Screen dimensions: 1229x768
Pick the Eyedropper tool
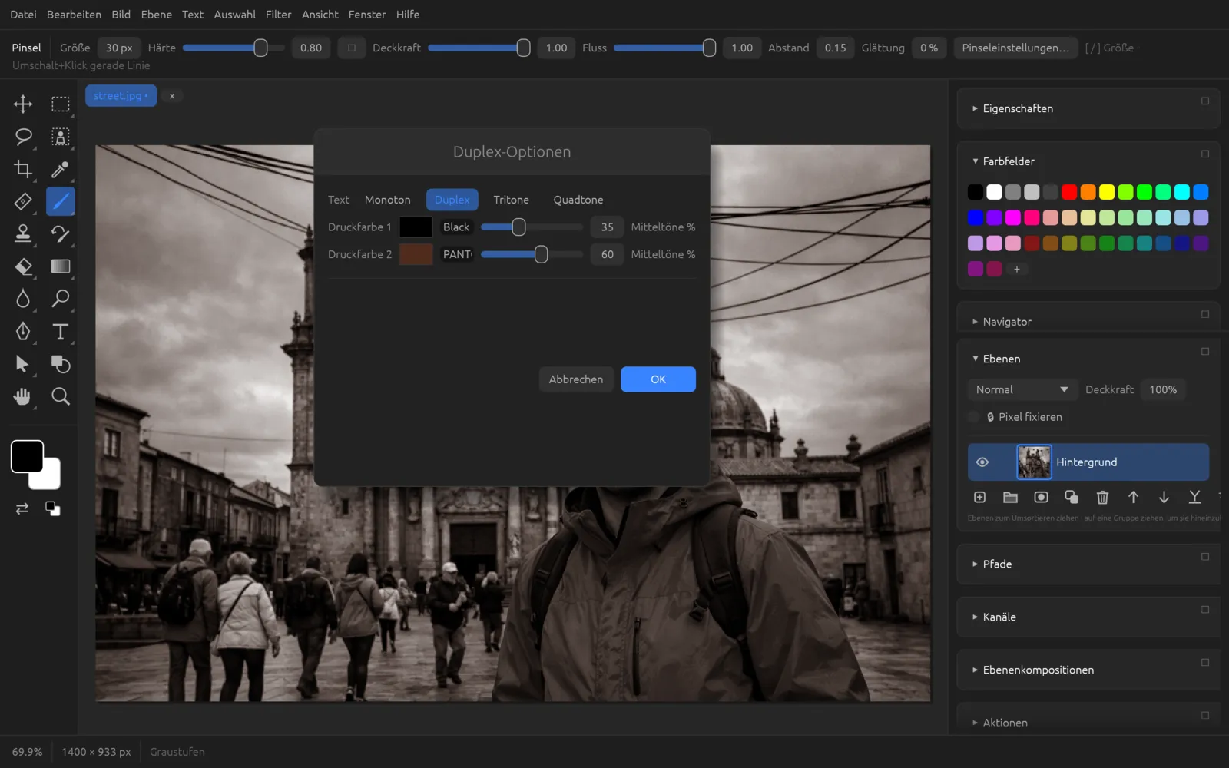click(x=60, y=169)
